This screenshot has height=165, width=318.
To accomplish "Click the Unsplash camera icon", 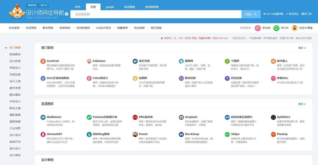I will coord(181,117).
